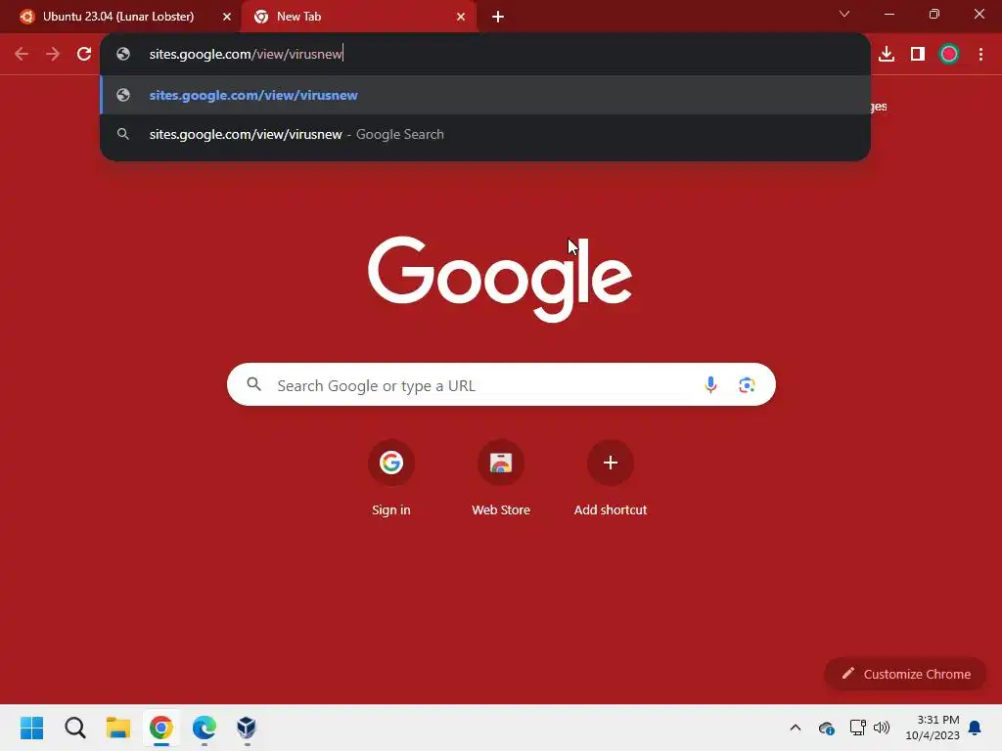Image resolution: width=1002 pixels, height=751 pixels.
Task: Open the Windows Start menu
Action: 32,728
